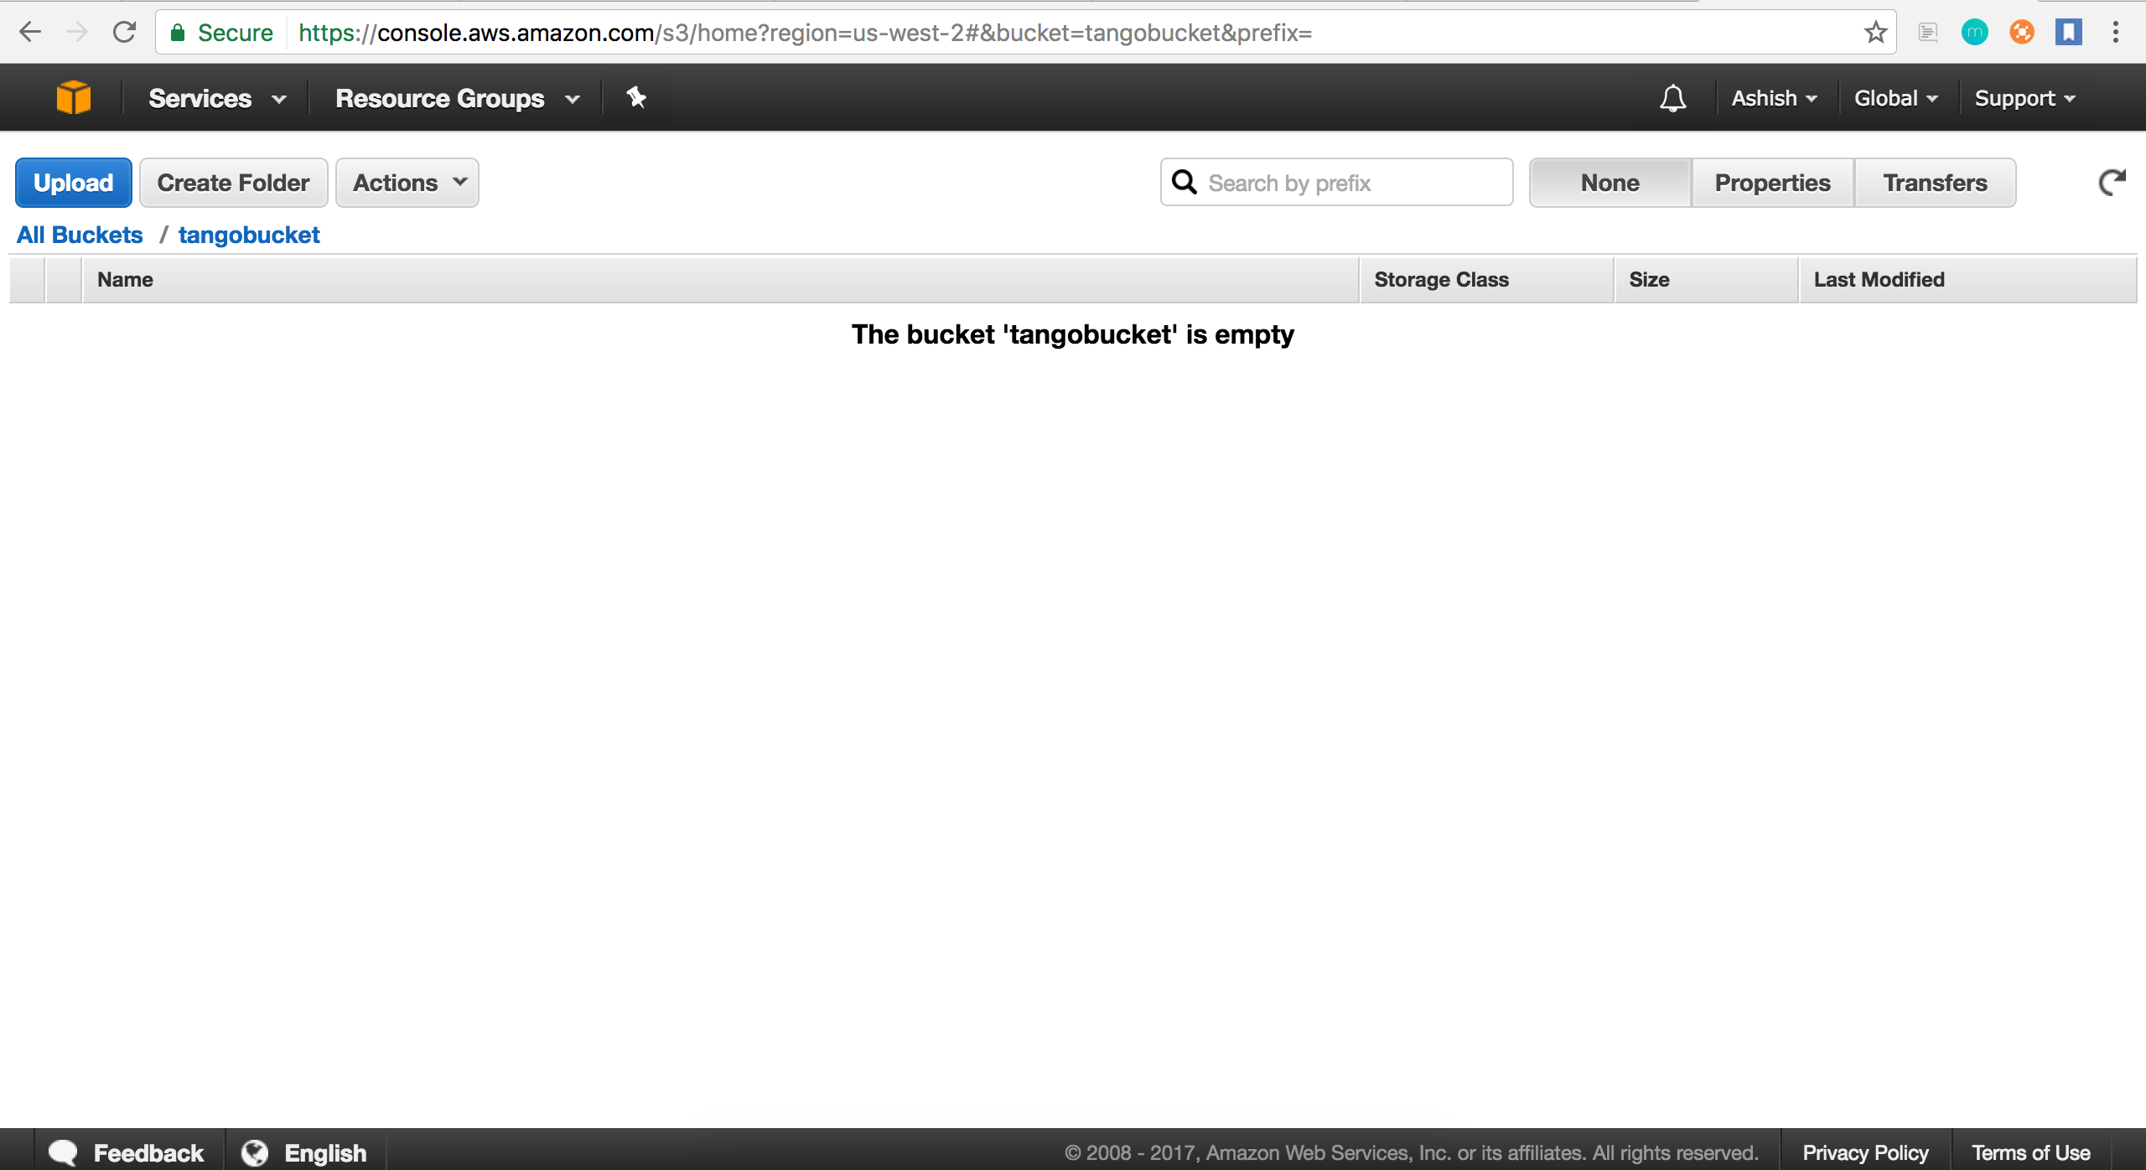The width and height of the screenshot is (2146, 1170).
Task: Bookmark page using the star icon
Action: 1875,33
